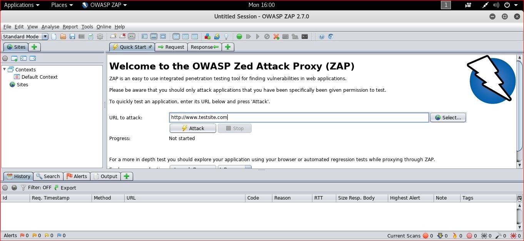Click the Persist Session floppy disk icon
This screenshot has width=524, height=241.
click(x=72, y=36)
